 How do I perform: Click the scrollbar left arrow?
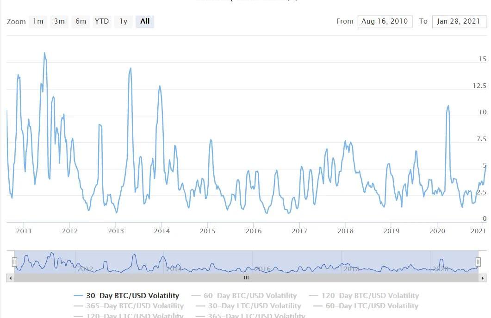(10, 278)
